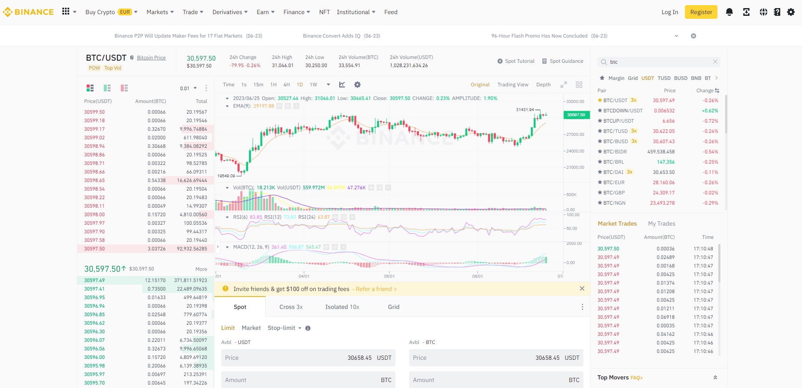The height and width of the screenshot is (388, 802).
Task: Open order book 0.01 precision dropdown
Action: 188,88
